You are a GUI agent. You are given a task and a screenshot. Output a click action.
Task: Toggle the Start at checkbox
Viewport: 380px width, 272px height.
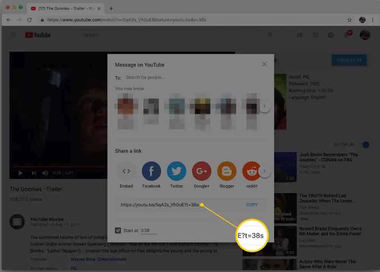click(118, 230)
